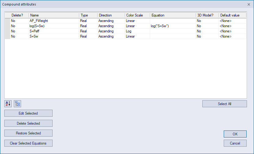
Task: Click row selector beside AP_FWeight row
Action: coord(7,21)
